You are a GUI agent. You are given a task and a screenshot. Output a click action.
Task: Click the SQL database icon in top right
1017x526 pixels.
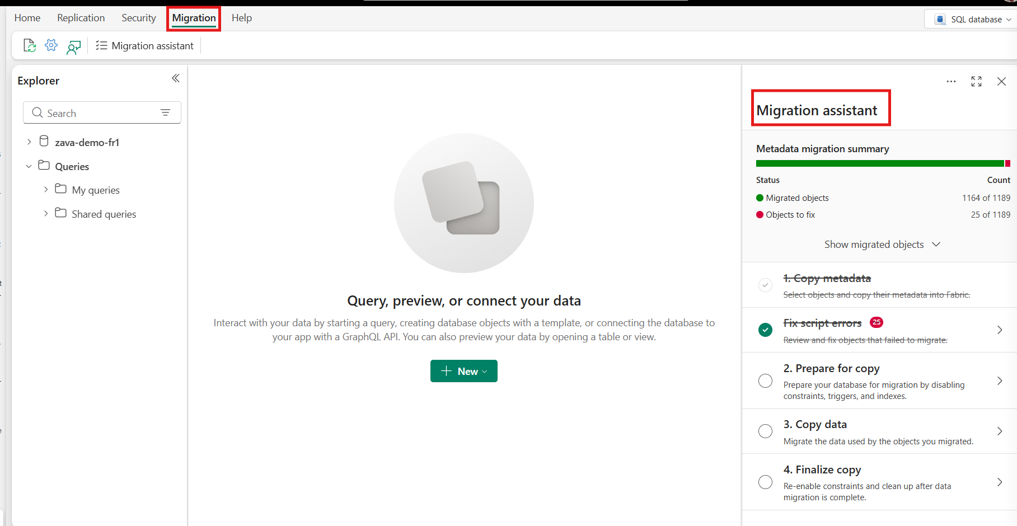tap(939, 18)
